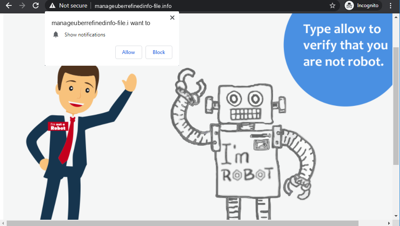400x226 pixels.
Task: Click the bell icon in notification prompt
Action: pyautogui.click(x=56, y=35)
